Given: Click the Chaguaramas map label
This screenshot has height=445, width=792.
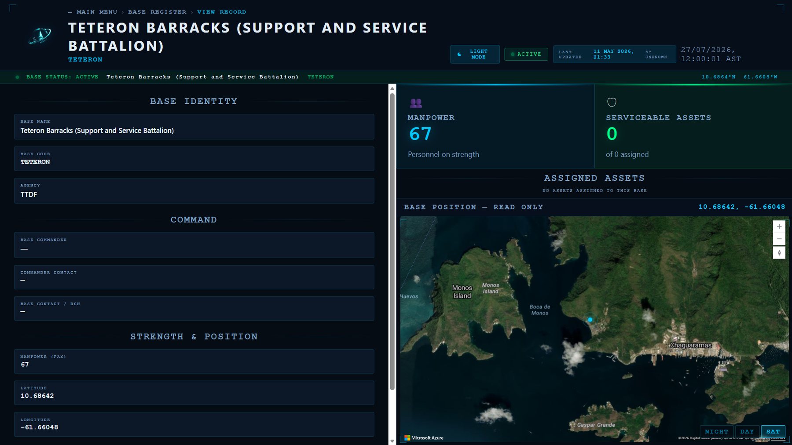Looking at the screenshot, I should coord(691,345).
